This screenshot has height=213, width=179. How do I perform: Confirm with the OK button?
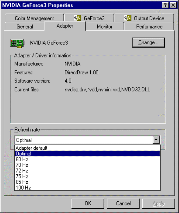88,203
